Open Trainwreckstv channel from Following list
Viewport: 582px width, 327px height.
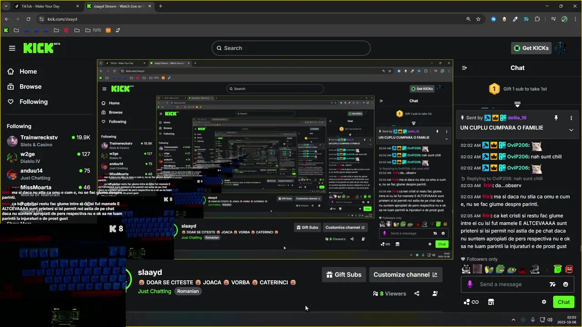tap(49, 141)
